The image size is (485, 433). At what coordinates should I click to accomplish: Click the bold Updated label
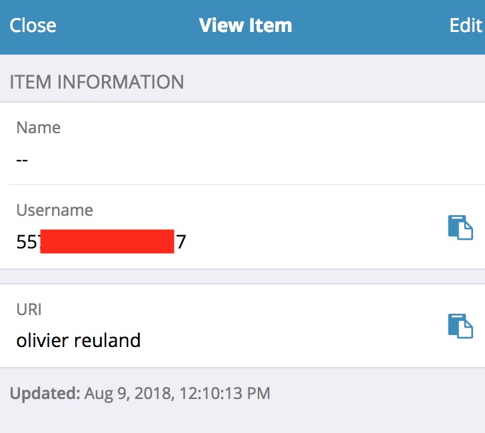[x=45, y=393]
